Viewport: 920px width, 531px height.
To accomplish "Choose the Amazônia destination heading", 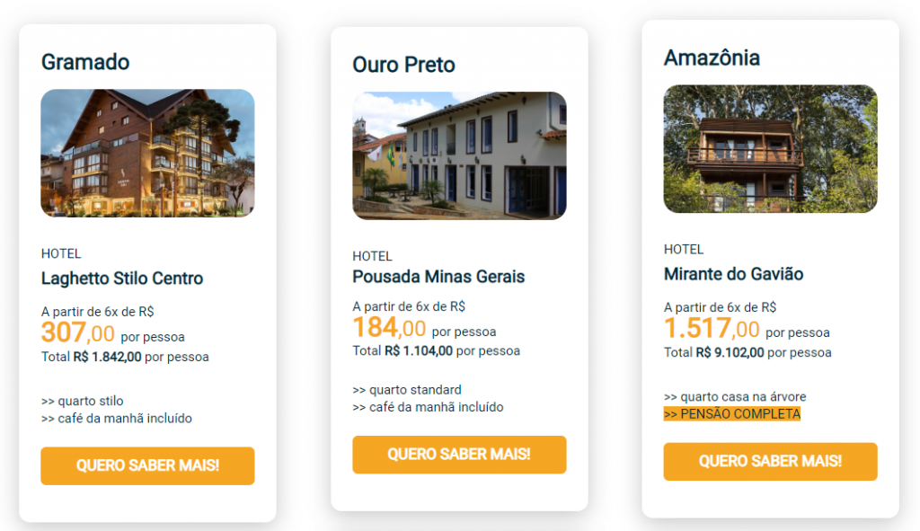I will 712,58.
